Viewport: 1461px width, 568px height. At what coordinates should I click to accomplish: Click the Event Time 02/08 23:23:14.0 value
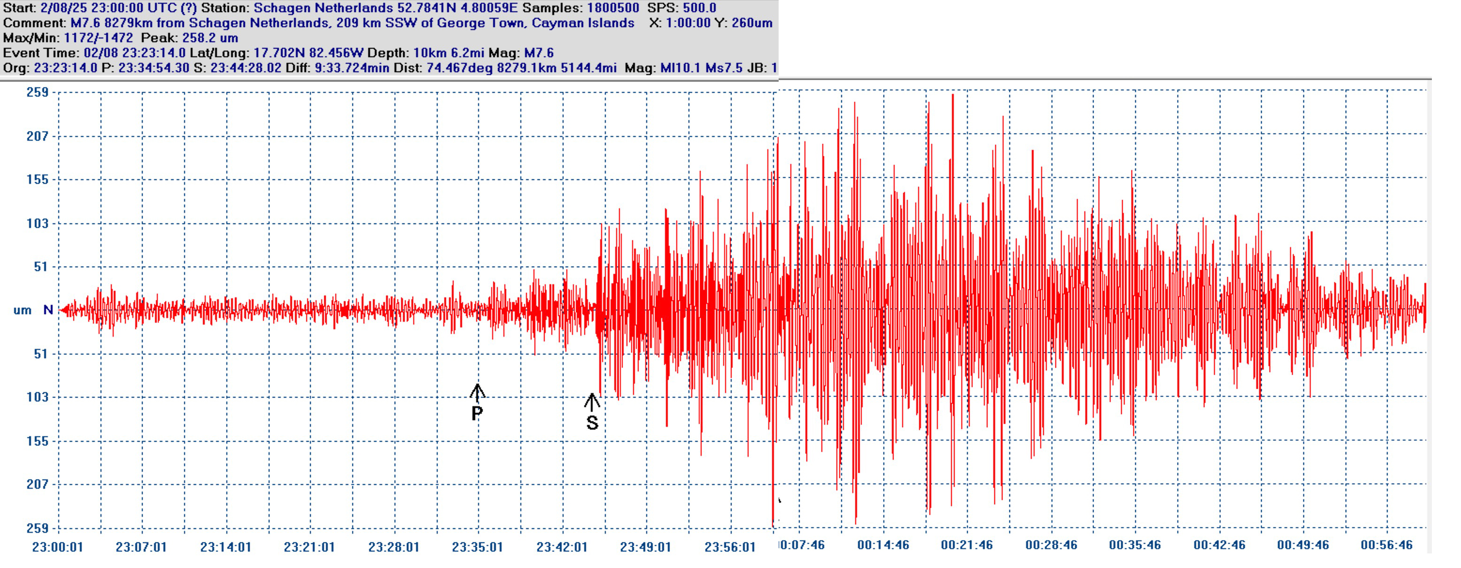coord(134,53)
